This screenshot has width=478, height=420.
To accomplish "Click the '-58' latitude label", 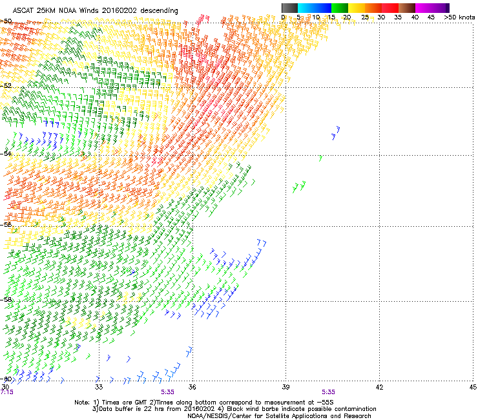I will pyautogui.click(x=6, y=300).
